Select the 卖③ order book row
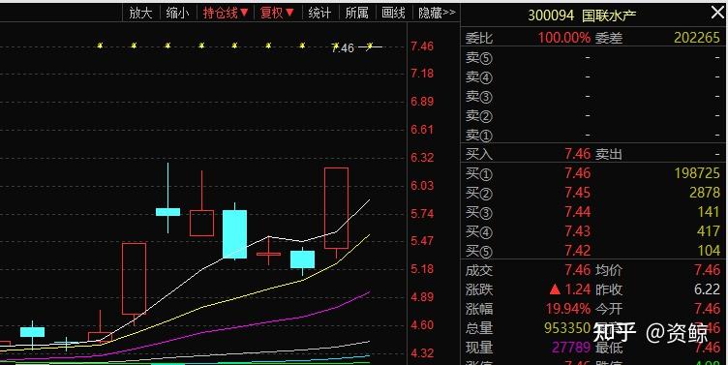The width and height of the screenshot is (728, 365). (x=592, y=97)
